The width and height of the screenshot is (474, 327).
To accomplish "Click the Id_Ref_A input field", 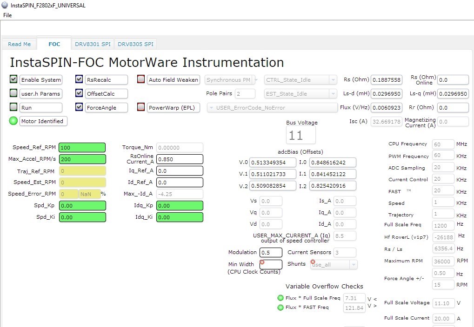I will pos(180,183).
